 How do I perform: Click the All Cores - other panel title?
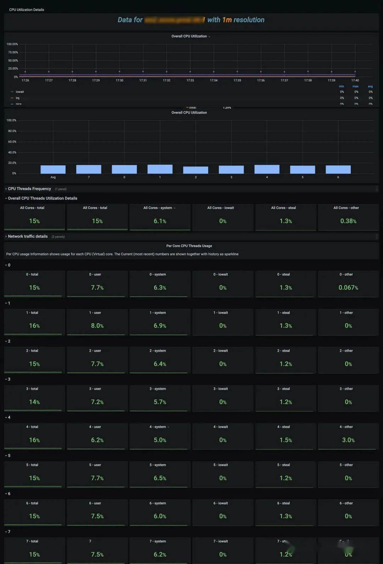click(x=346, y=208)
